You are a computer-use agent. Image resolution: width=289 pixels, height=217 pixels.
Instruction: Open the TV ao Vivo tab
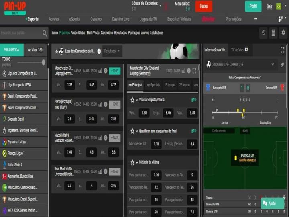click(x=240, y=50)
